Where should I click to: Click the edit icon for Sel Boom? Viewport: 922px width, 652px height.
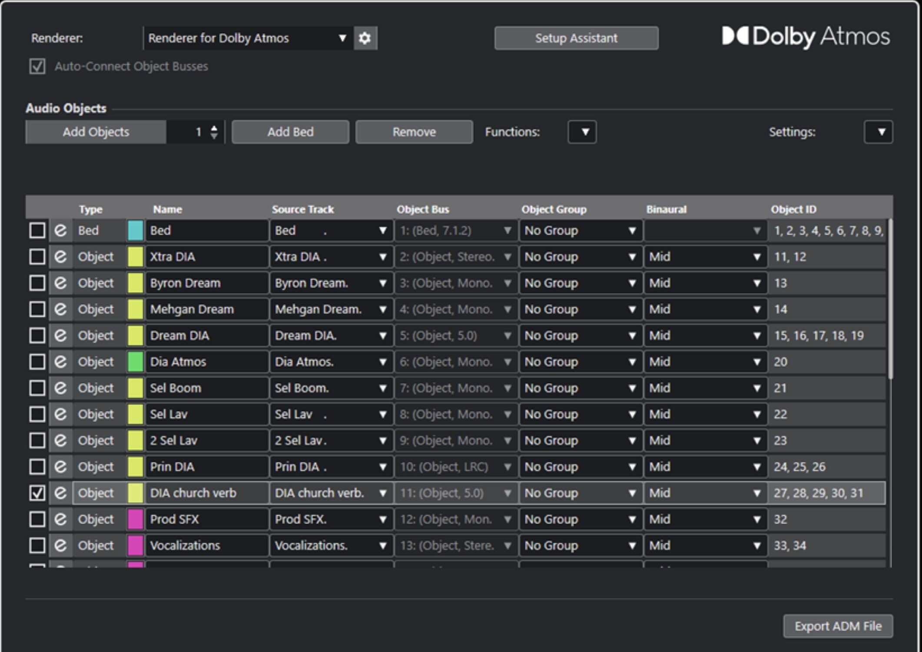[x=60, y=388]
